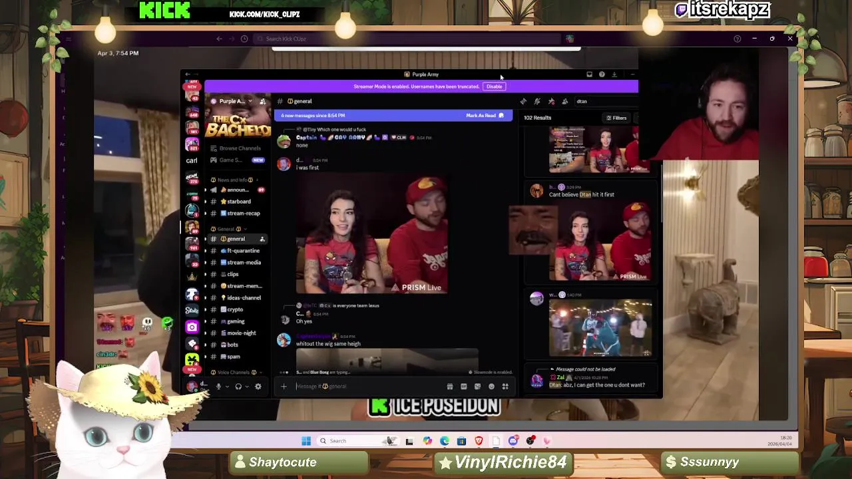Open the emoji picker icon
The height and width of the screenshot is (479, 852).
point(492,387)
